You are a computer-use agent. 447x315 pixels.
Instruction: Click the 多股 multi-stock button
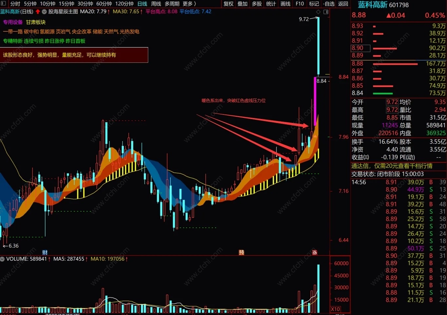(257, 4)
